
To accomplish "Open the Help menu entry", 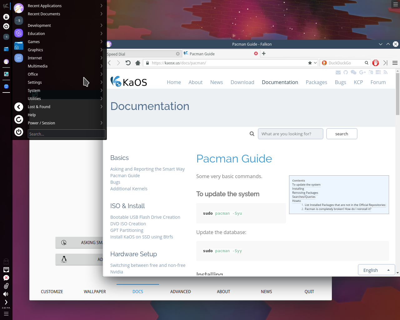I will coord(65,115).
